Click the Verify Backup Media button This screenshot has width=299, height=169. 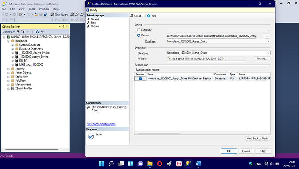pyautogui.click(x=257, y=138)
